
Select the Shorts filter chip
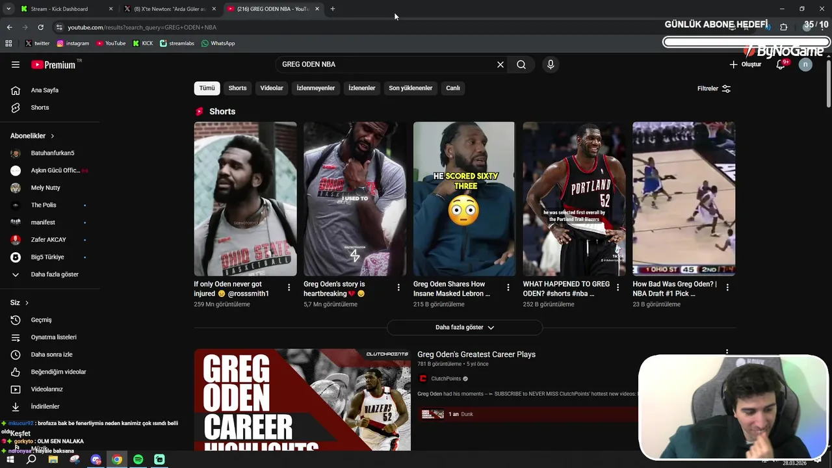click(237, 88)
